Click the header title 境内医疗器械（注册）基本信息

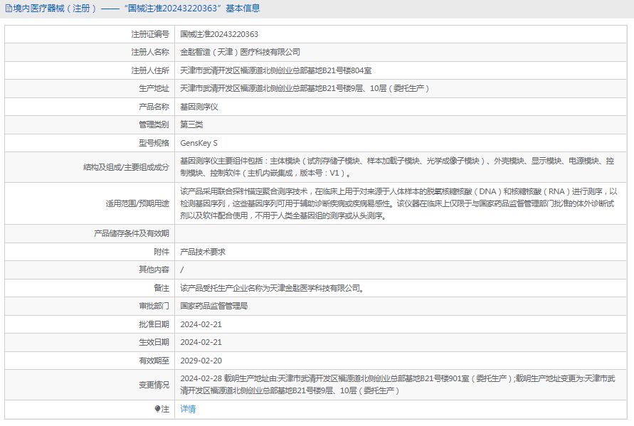tap(137, 9)
